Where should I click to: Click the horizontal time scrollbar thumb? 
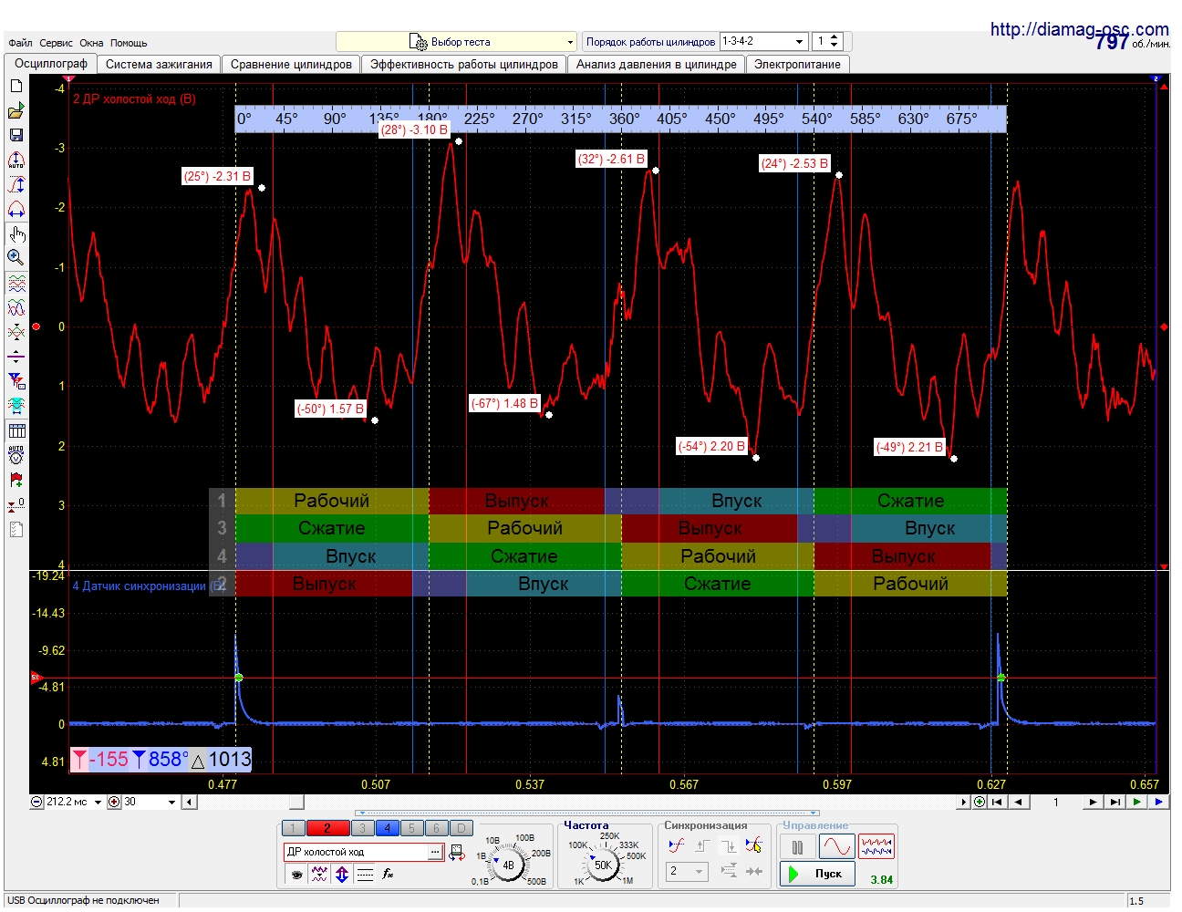[296, 803]
